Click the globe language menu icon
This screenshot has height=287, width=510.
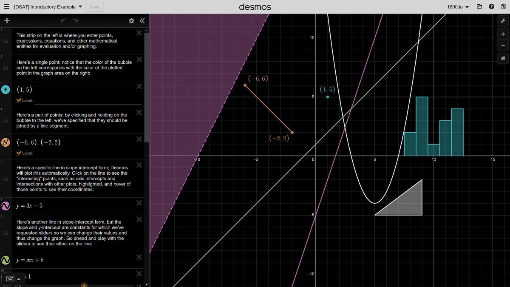[x=504, y=7]
